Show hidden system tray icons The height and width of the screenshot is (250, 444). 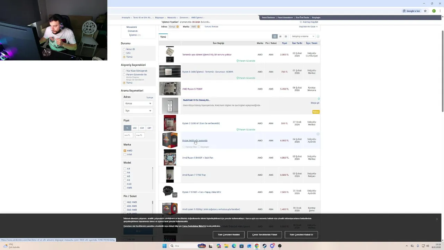407,246
